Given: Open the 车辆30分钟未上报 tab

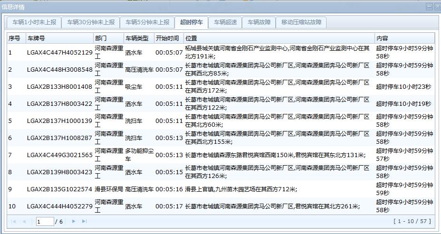Looking at the screenshot, I should tap(91, 22).
